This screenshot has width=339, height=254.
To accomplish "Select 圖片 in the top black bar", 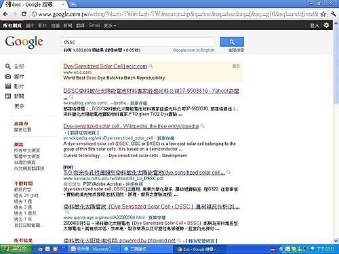I will click(x=30, y=26).
